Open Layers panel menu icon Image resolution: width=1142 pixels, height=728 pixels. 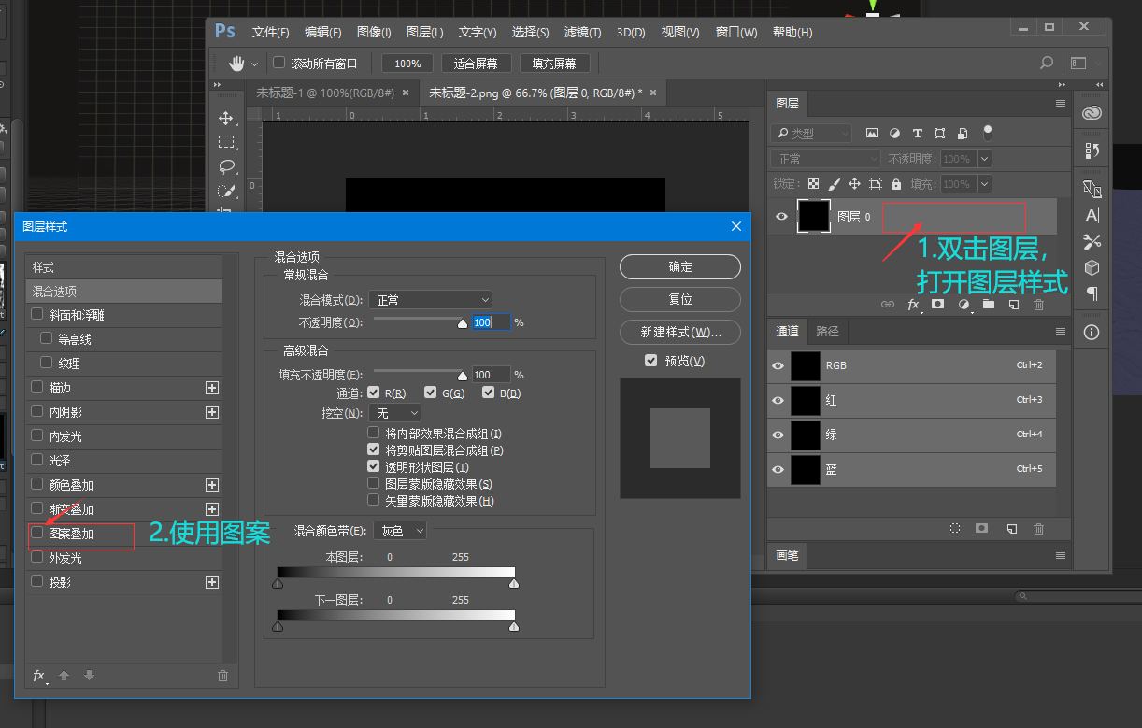1061,104
